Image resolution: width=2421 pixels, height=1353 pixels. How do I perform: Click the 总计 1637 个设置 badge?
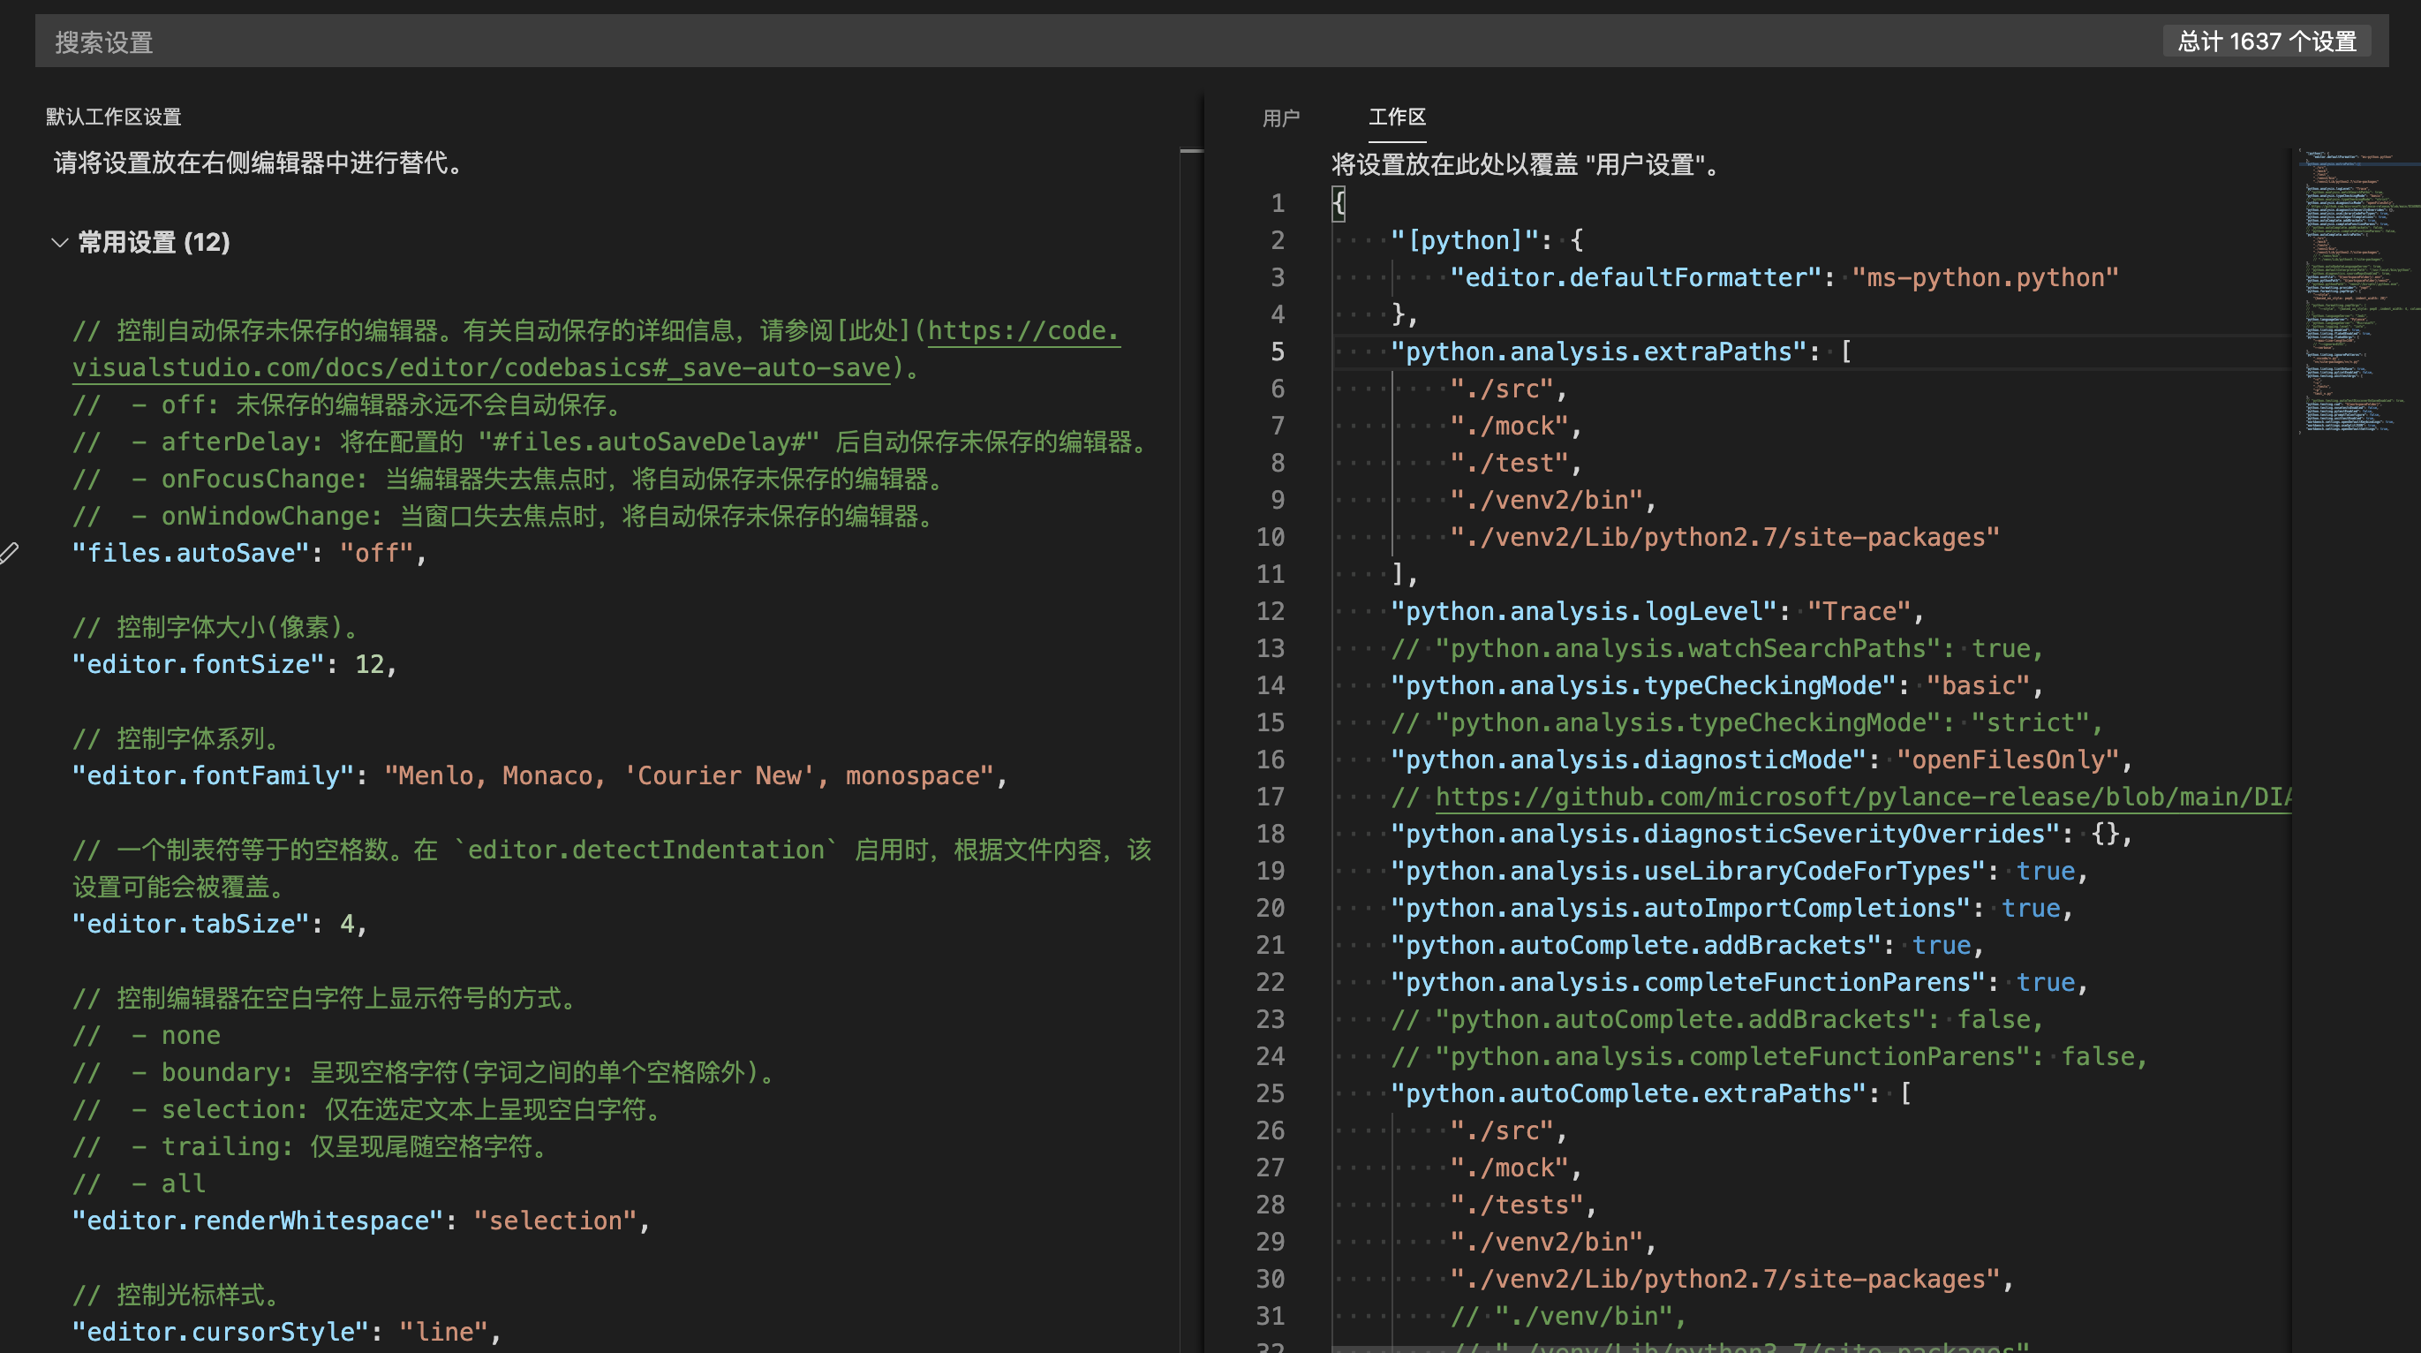(2265, 42)
